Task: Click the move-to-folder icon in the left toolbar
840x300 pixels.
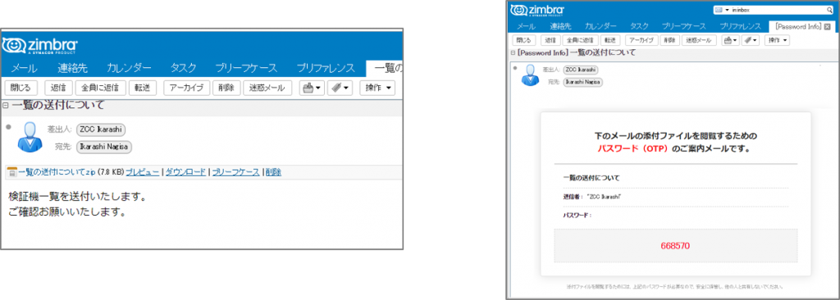Action: (308, 88)
